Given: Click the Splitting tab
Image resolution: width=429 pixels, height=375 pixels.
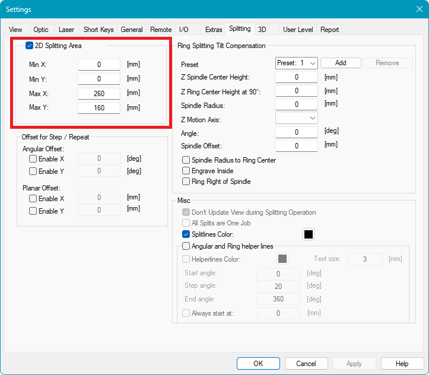Looking at the screenshot, I should point(240,28).
